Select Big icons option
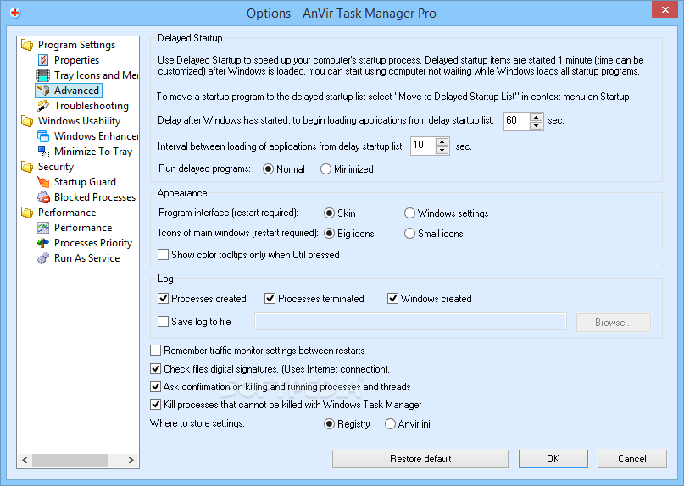Image resolution: width=684 pixels, height=486 pixels. [349, 234]
